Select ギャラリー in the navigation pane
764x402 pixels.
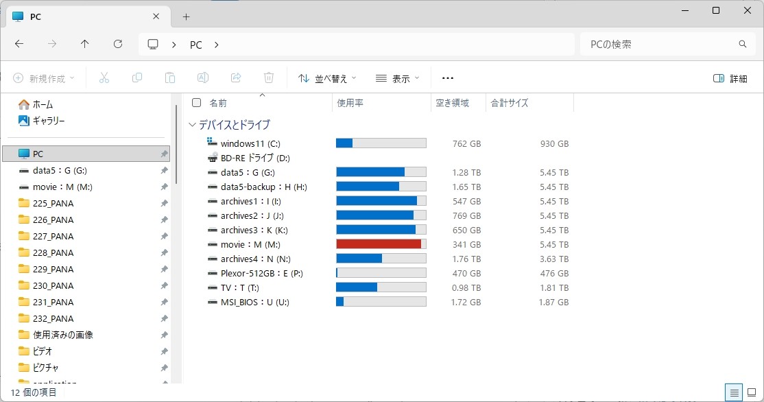pyautogui.click(x=49, y=121)
